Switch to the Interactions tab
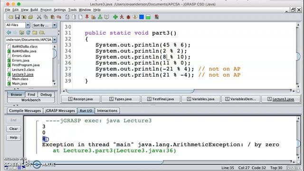The height and width of the screenshot is (171, 304). (107, 111)
